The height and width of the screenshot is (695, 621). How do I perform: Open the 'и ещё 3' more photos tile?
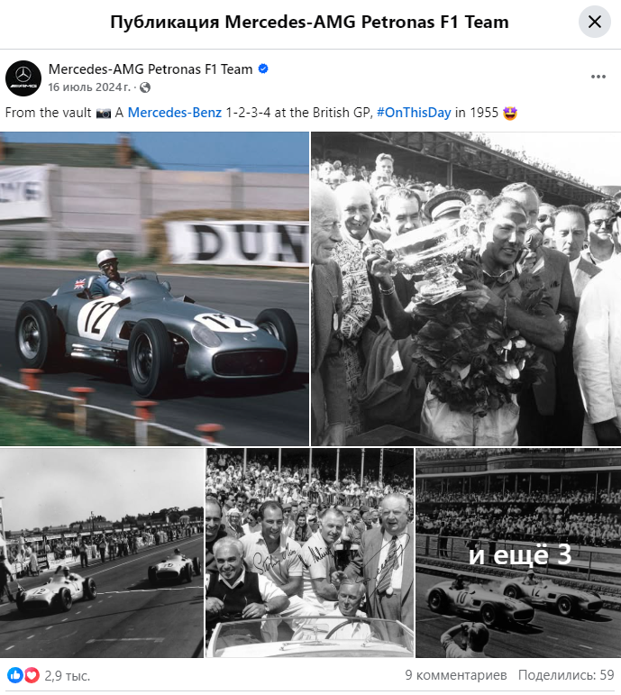518,553
